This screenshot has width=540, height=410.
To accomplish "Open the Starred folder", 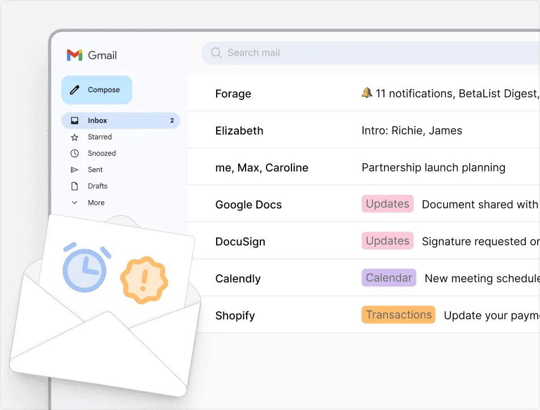I will coord(99,137).
